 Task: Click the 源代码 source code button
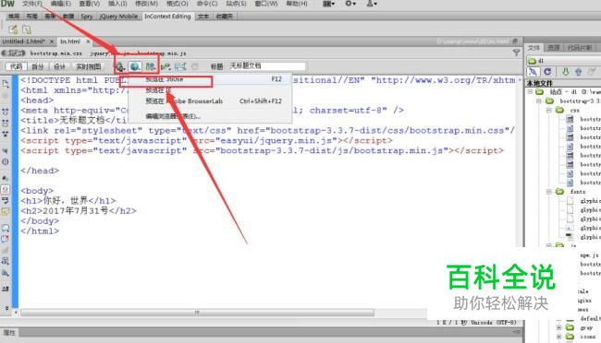pos(14,53)
